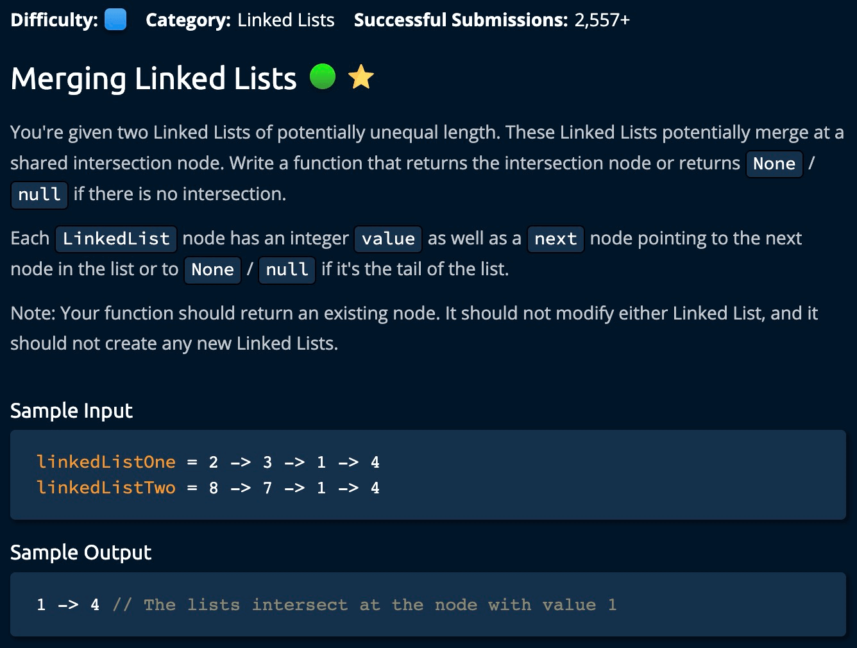The image size is (857, 648).
Task: Click the LinkedList code chip
Action: point(116,239)
